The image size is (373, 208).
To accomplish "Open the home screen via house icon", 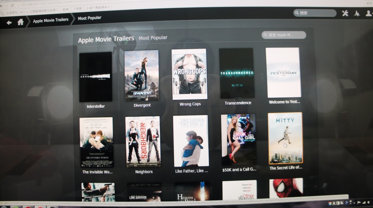I will tap(20, 22).
